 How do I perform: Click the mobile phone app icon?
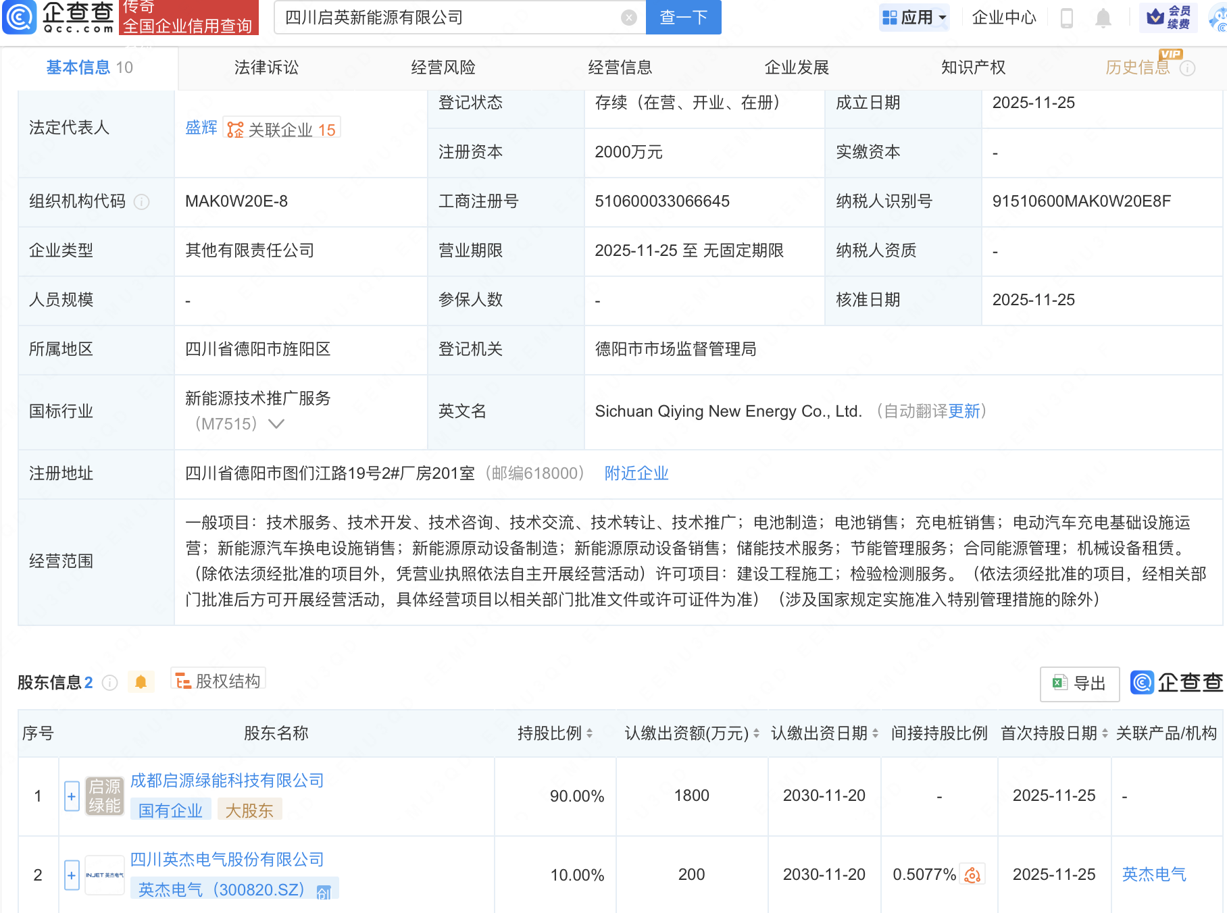(1067, 18)
